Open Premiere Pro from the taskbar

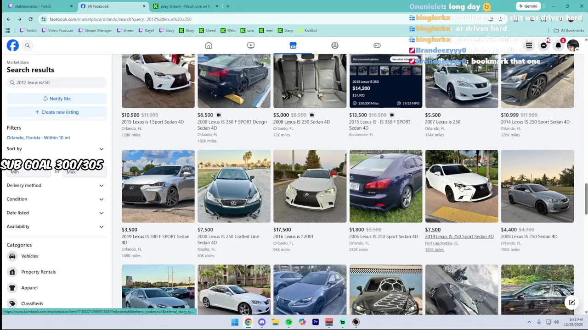pos(316,322)
